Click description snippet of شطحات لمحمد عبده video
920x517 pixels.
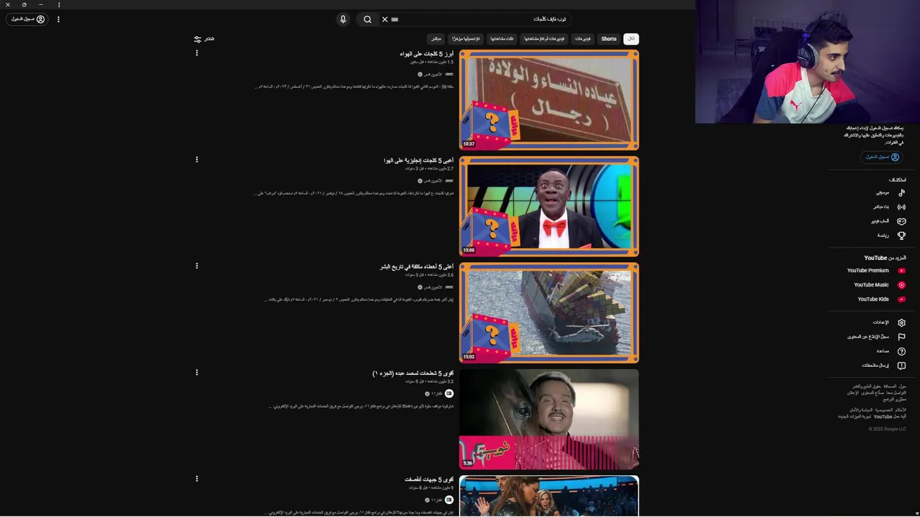tap(362, 406)
